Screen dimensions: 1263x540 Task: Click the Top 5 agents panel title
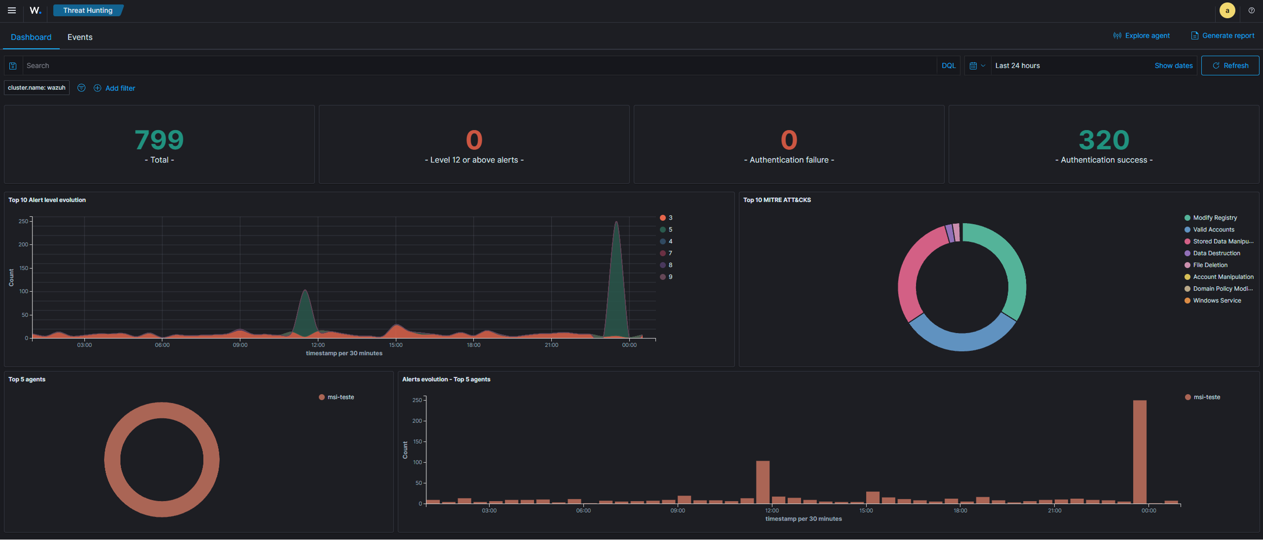[x=27, y=379]
